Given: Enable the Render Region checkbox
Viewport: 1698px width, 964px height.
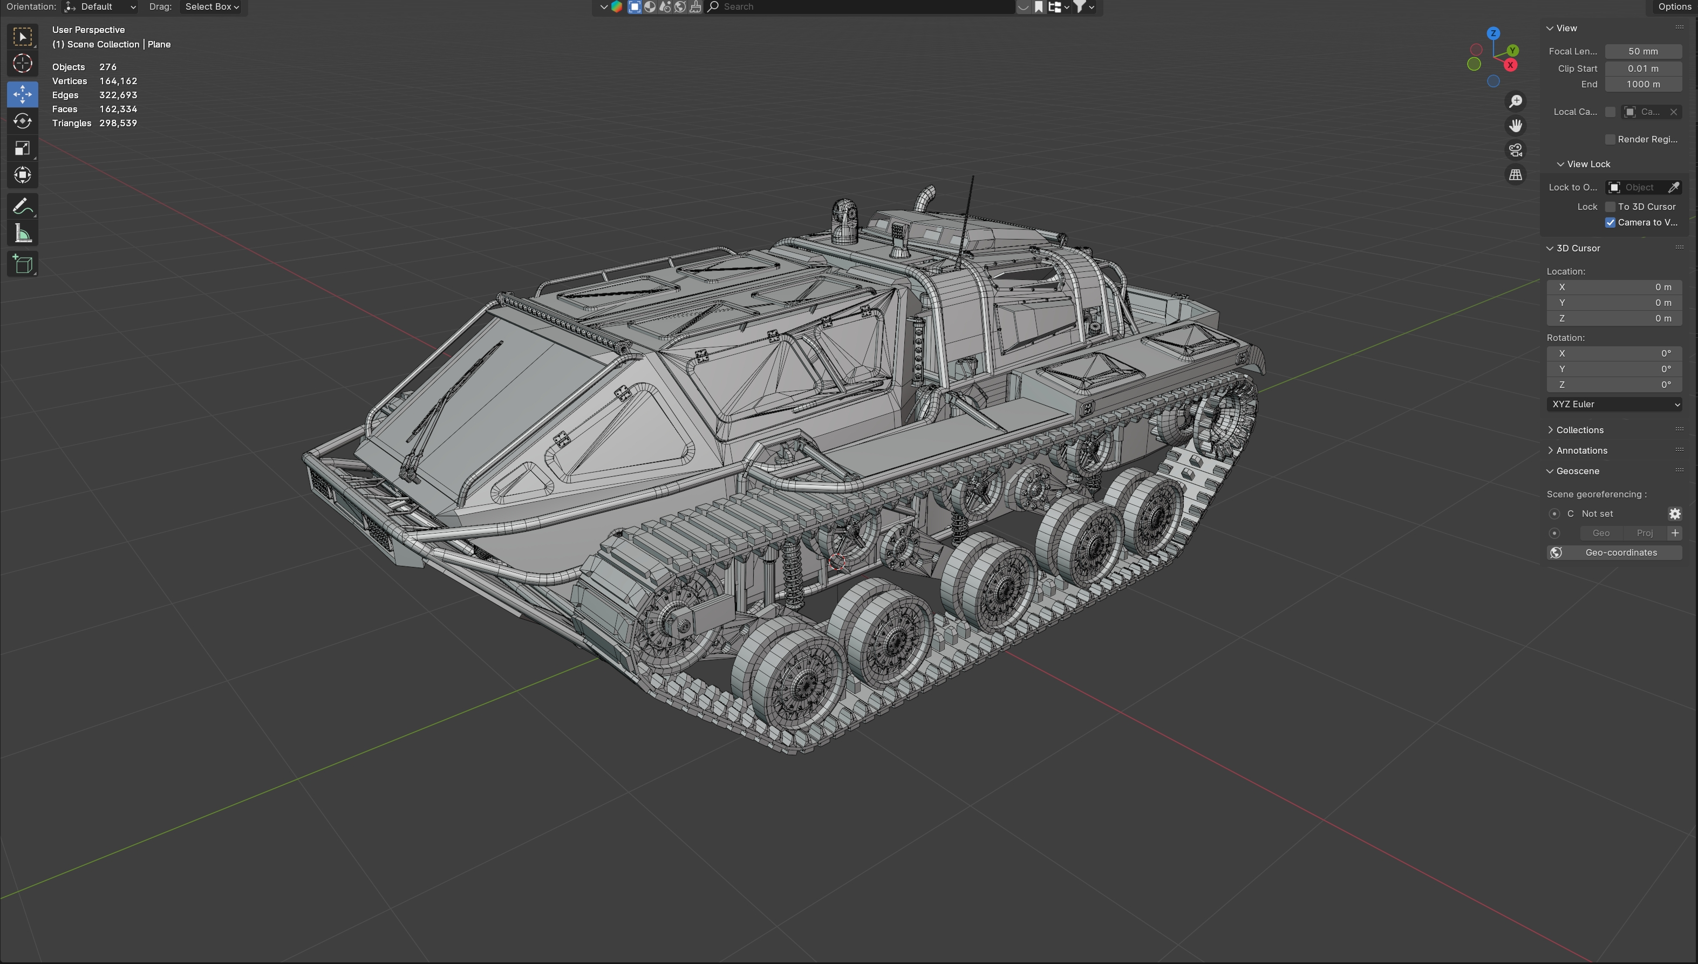Looking at the screenshot, I should [x=1611, y=139].
